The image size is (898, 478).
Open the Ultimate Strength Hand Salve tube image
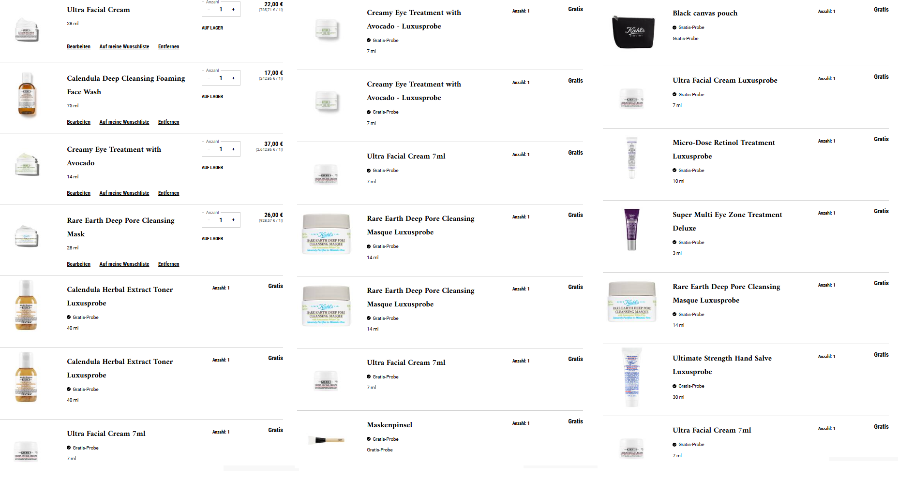pos(632,377)
